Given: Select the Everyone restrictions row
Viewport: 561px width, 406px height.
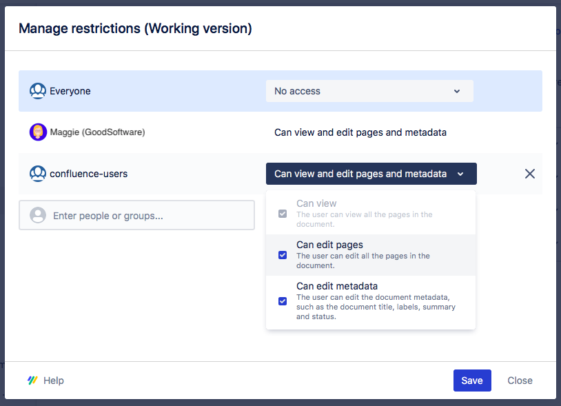Looking at the screenshot, I should [138, 90].
